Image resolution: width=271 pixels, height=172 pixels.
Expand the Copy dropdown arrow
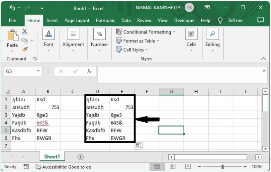(x=32, y=41)
